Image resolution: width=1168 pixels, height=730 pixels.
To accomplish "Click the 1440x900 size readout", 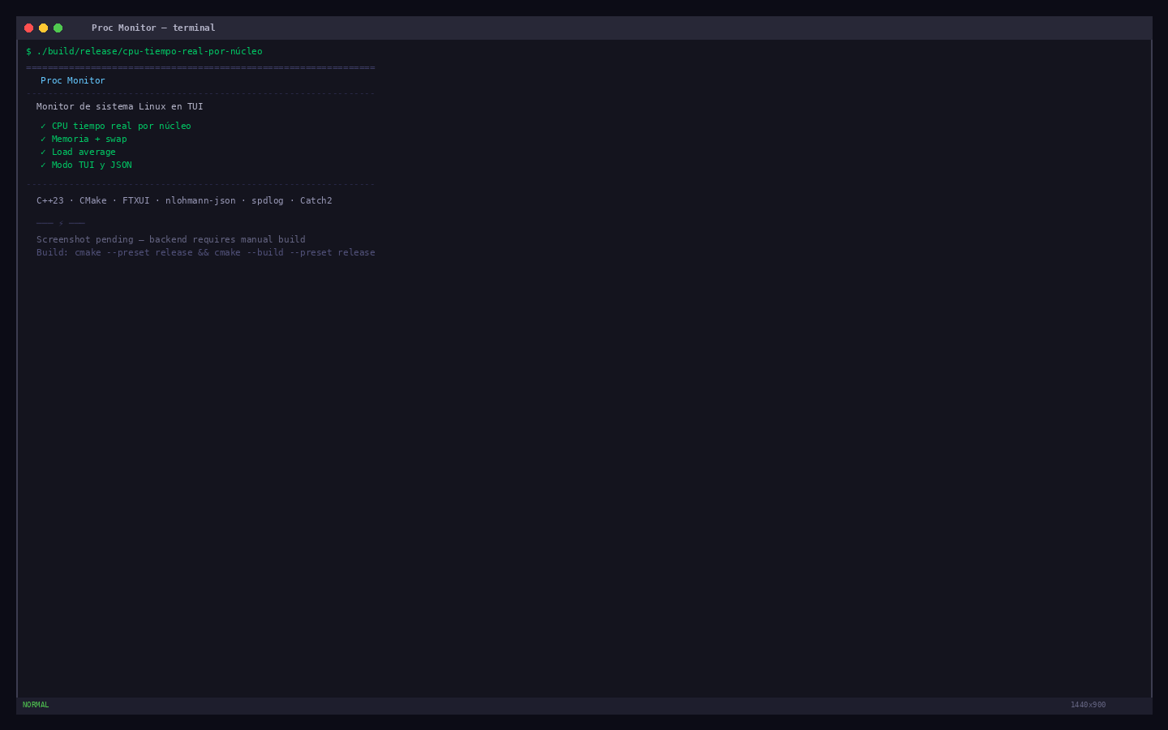I will (1088, 705).
